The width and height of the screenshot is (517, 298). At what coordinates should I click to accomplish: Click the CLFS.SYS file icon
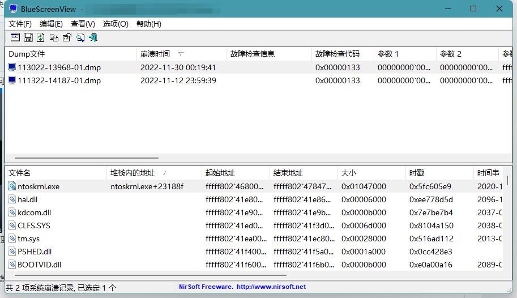point(12,225)
